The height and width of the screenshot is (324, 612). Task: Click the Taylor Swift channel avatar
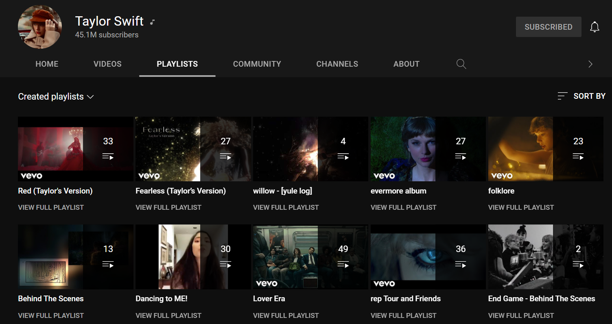click(40, 27)
